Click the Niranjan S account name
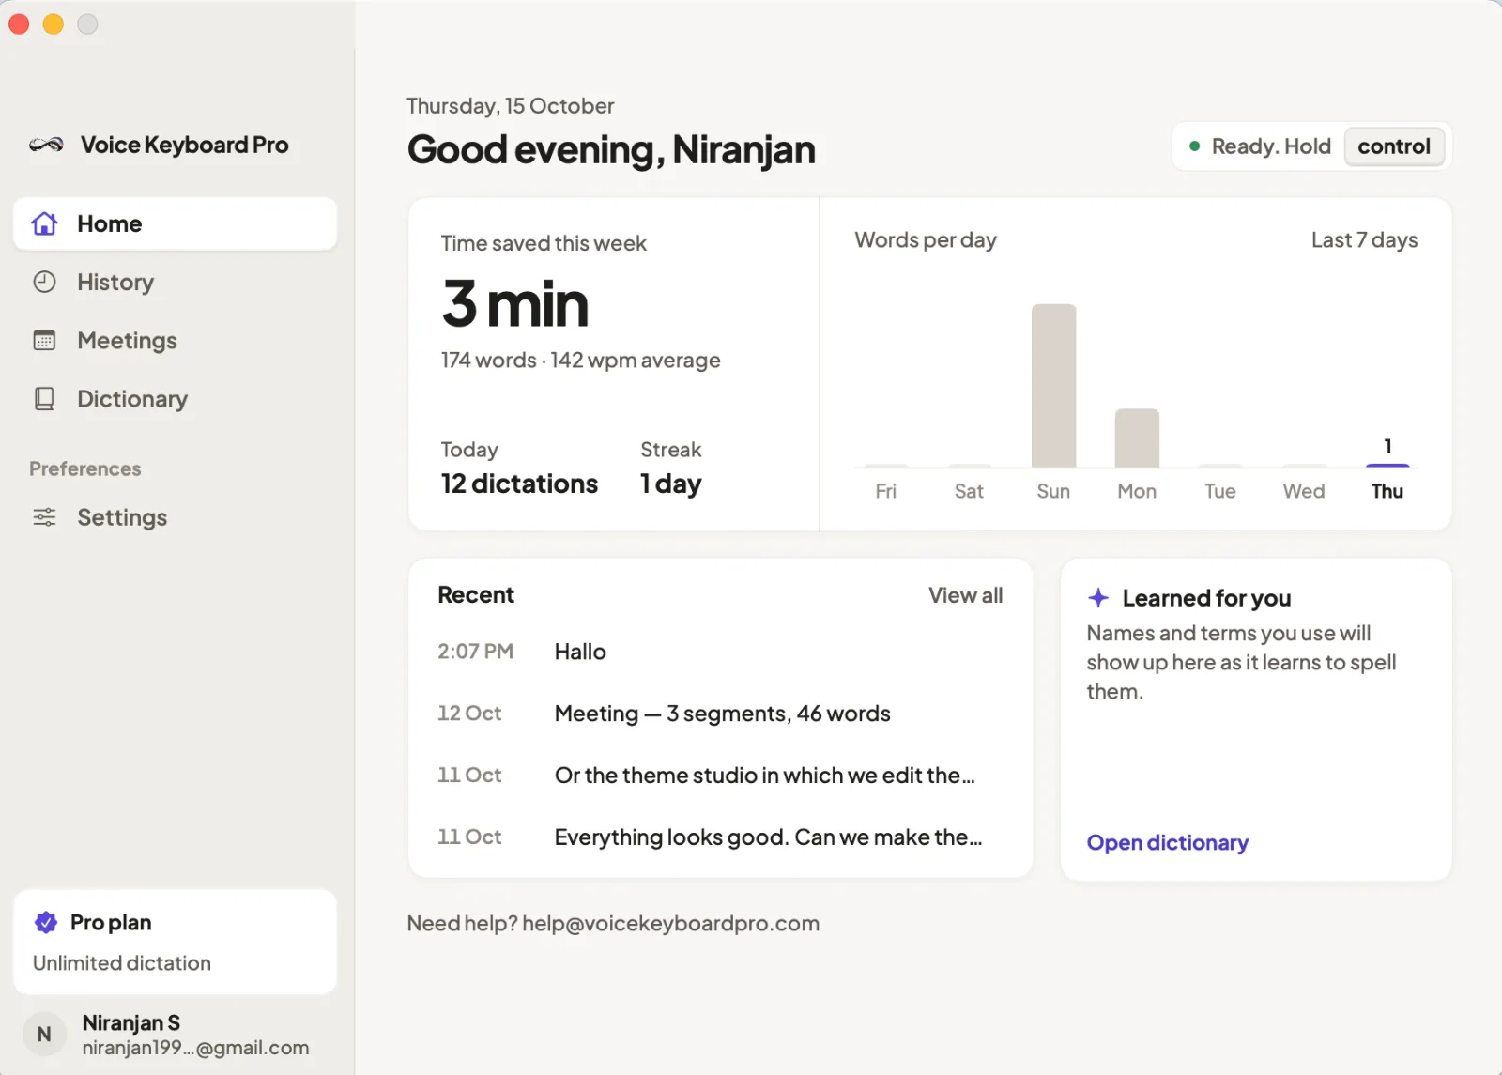Image resolution: width=1502 pixels, height=1075 pixels. coord(130,1022)
